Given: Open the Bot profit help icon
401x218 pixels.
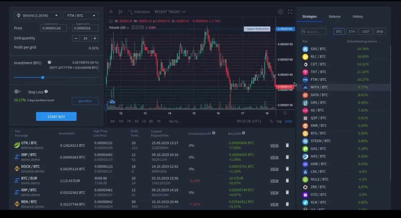Looking at the screenshot, I should coord(244,133).
